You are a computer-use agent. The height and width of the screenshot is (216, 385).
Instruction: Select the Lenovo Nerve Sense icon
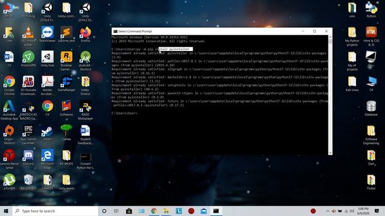pos(10,159)
